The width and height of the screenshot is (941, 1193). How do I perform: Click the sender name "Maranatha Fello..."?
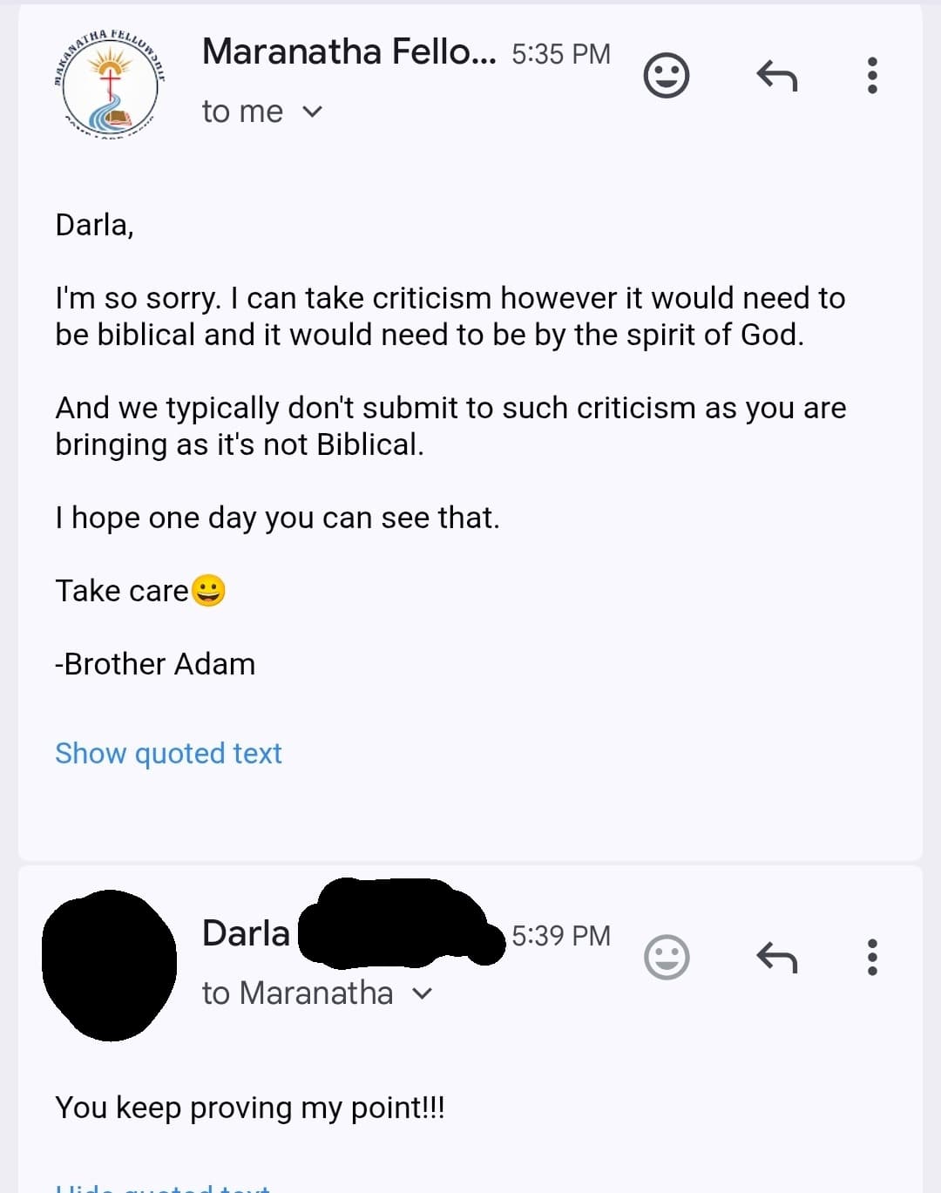pyautogui.click(x=349, y=52)
